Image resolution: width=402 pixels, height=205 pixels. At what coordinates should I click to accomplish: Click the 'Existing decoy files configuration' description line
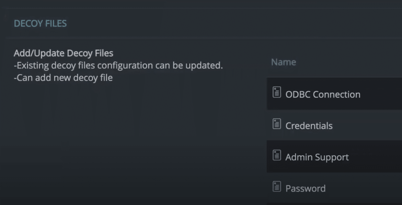click(118, 65)
